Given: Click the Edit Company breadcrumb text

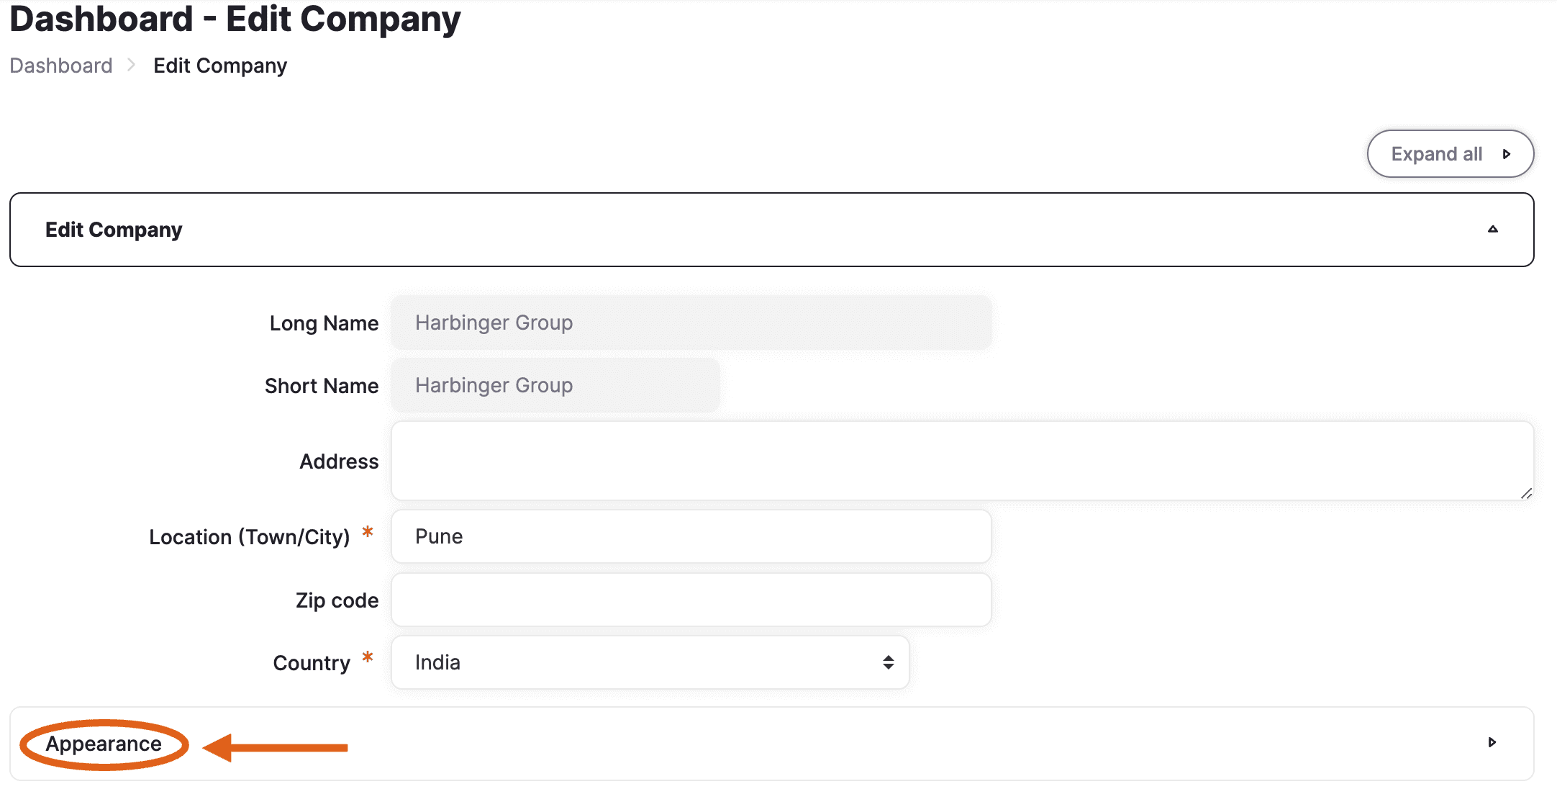Looking at the screenshot, I should point(220,66).
